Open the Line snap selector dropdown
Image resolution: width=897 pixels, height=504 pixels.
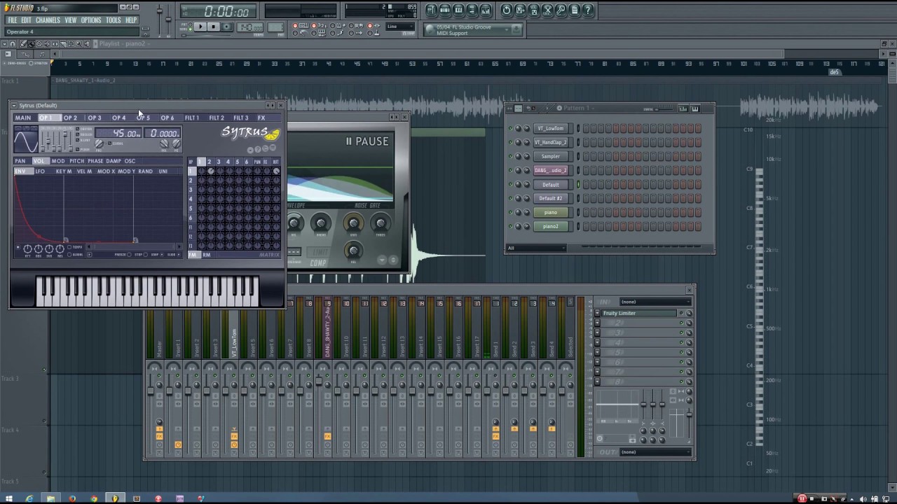pyautogui.click(x=400, y=27)
